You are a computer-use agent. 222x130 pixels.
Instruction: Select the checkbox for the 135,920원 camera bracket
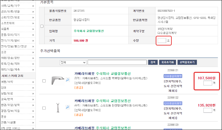(x=44, y=108)
